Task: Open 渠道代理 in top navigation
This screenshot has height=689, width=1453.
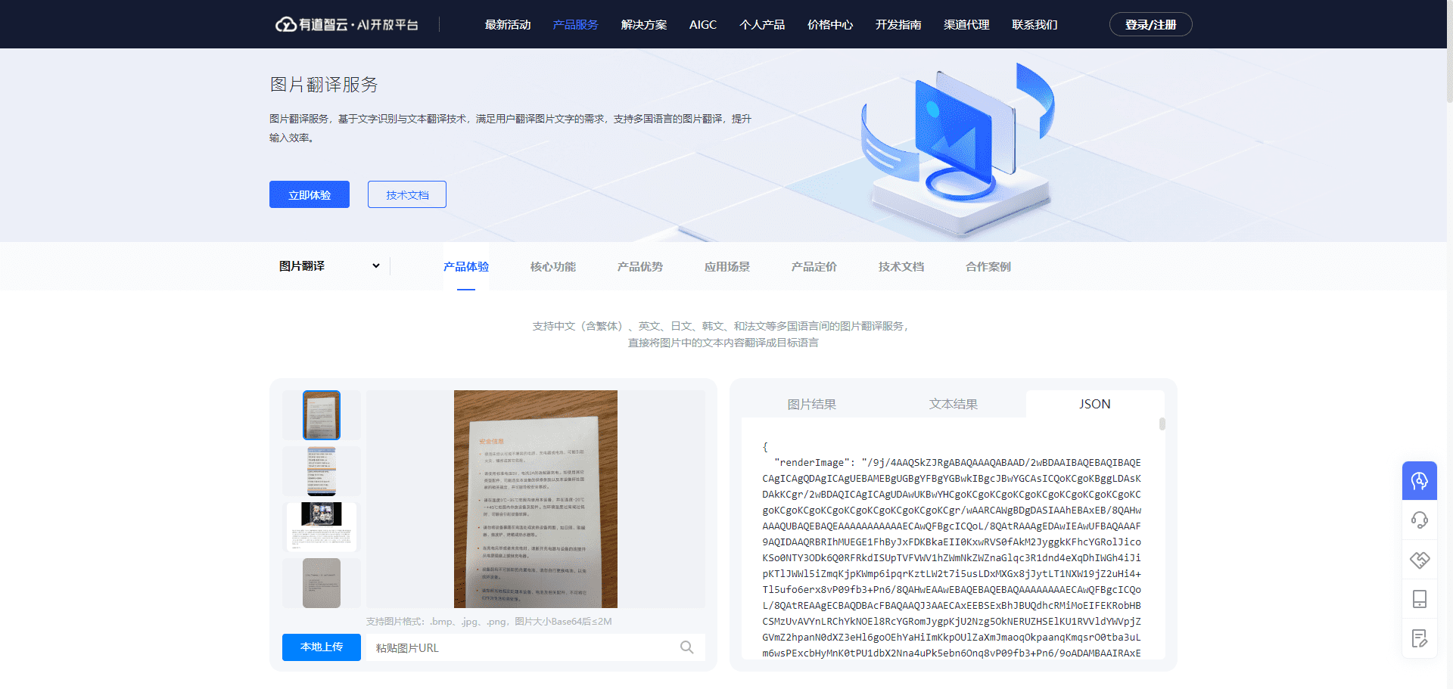Action: point(966,25)
